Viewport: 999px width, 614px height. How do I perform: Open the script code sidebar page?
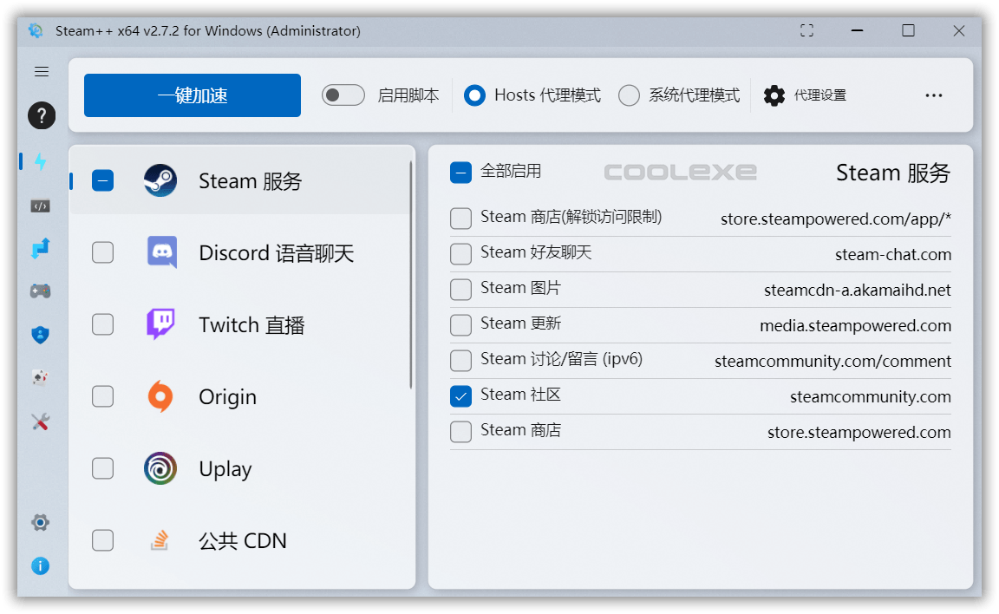(40, 206)
